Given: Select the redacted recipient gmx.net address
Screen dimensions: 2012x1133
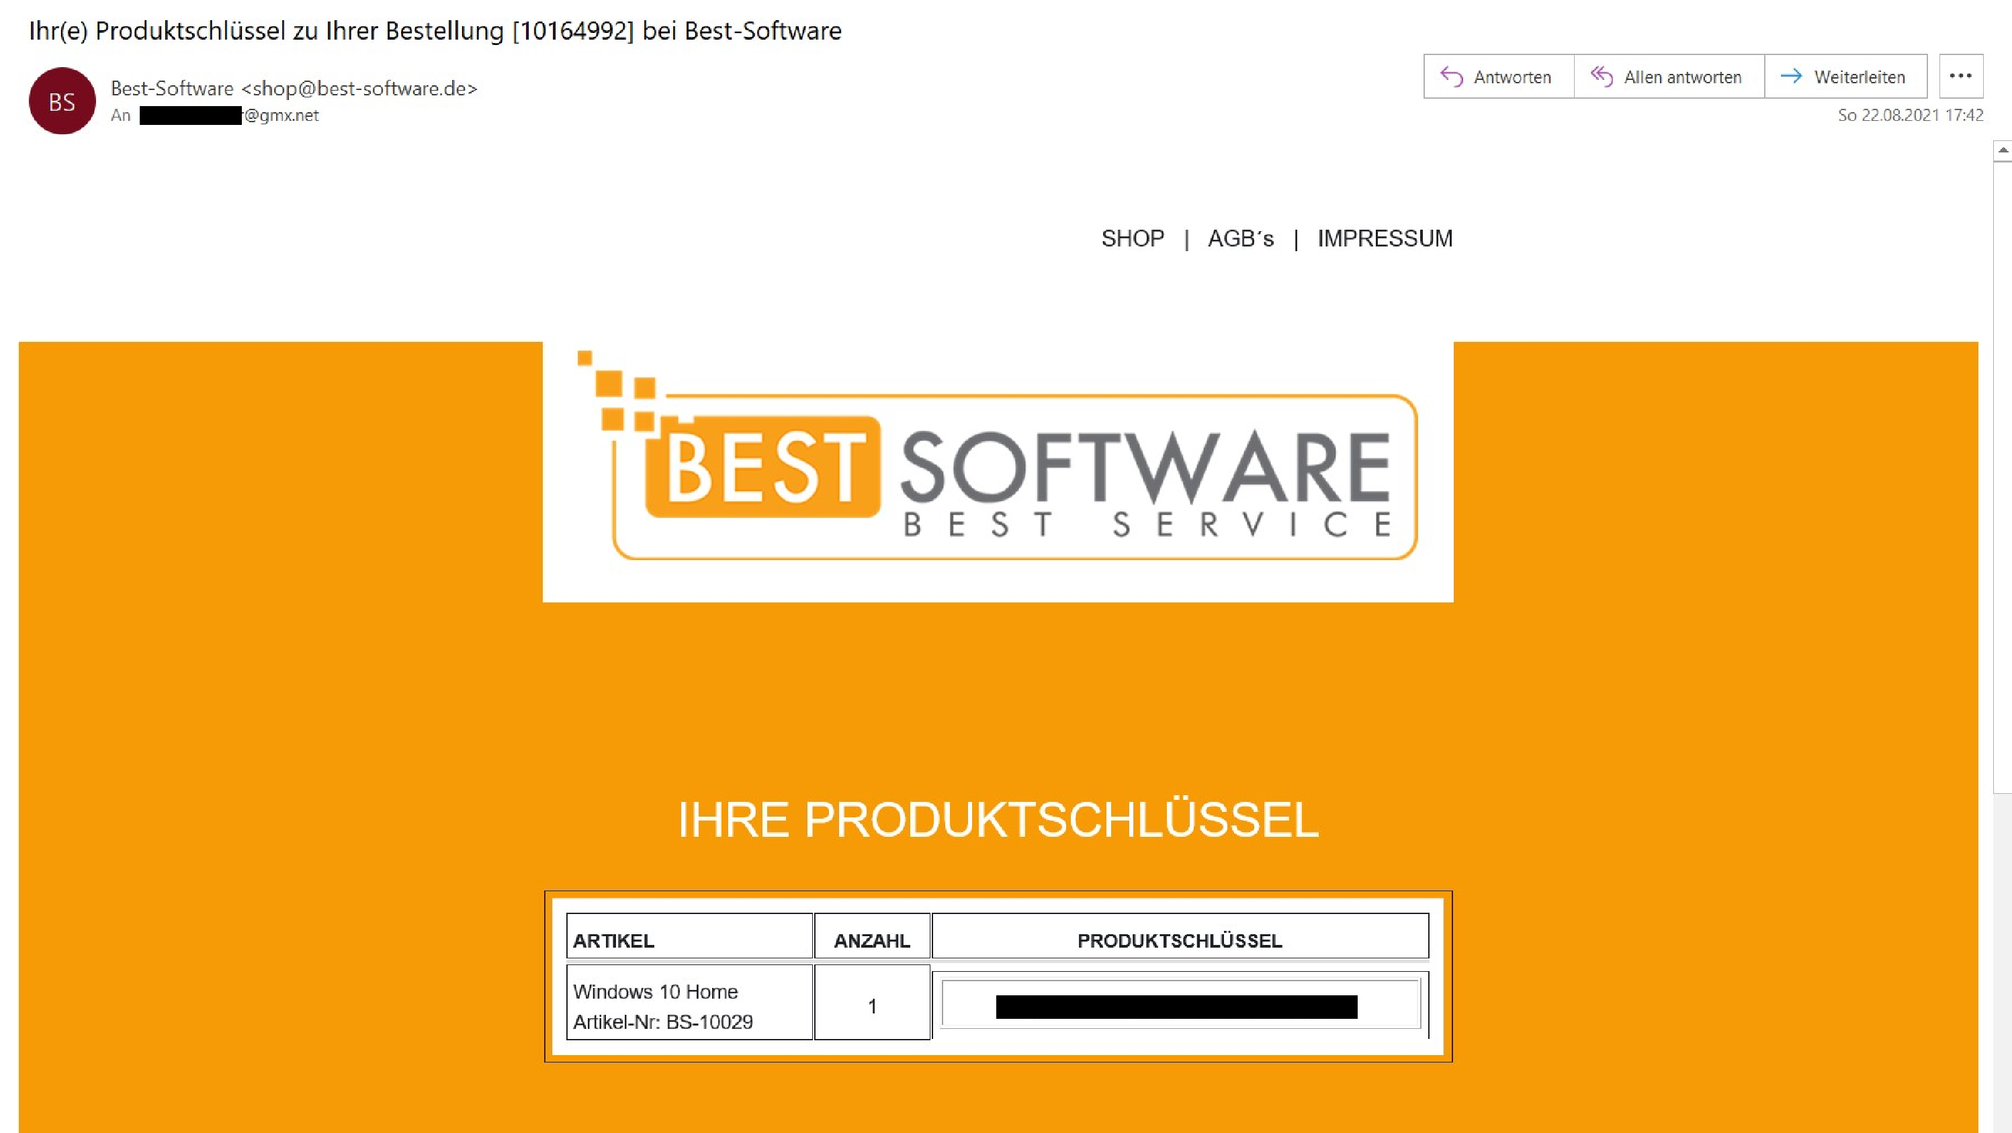Looking at the screenshot, I should coord(230,116).
